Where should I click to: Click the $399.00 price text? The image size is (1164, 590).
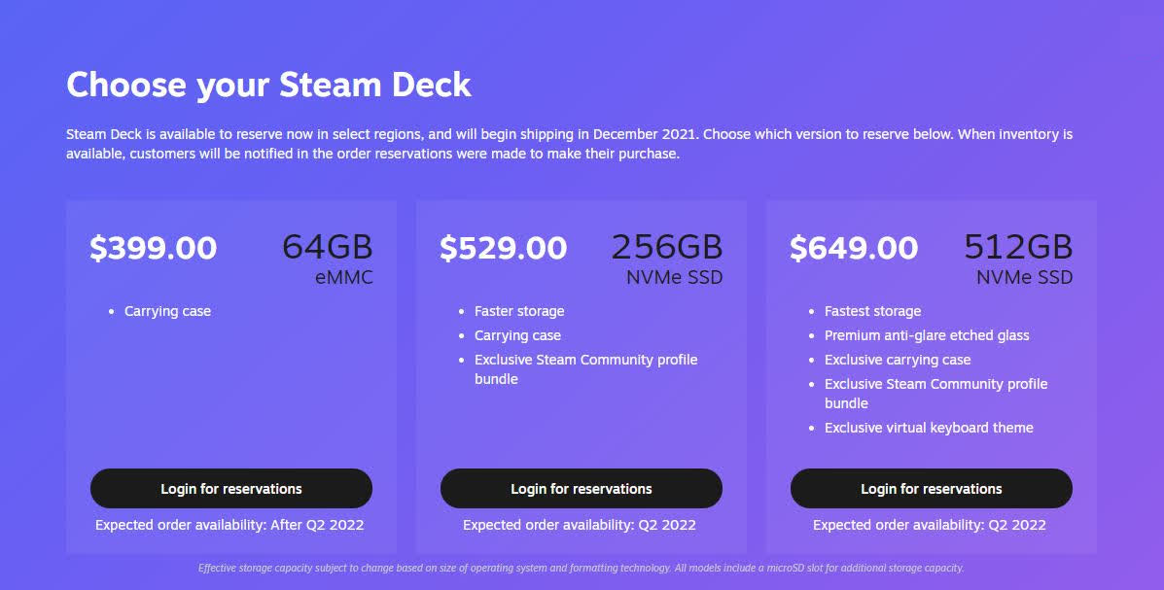pos(153,248)
